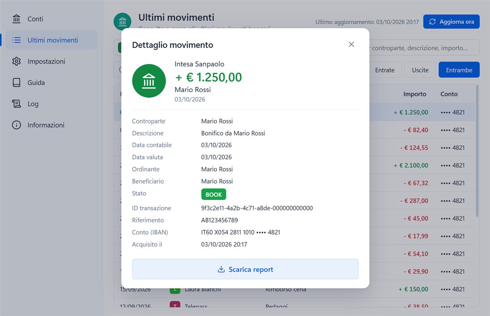Image resolution: width=490 pixels, height=316 pixels.
Task: Click the Importo column header
Action: [x=415, y=94]
